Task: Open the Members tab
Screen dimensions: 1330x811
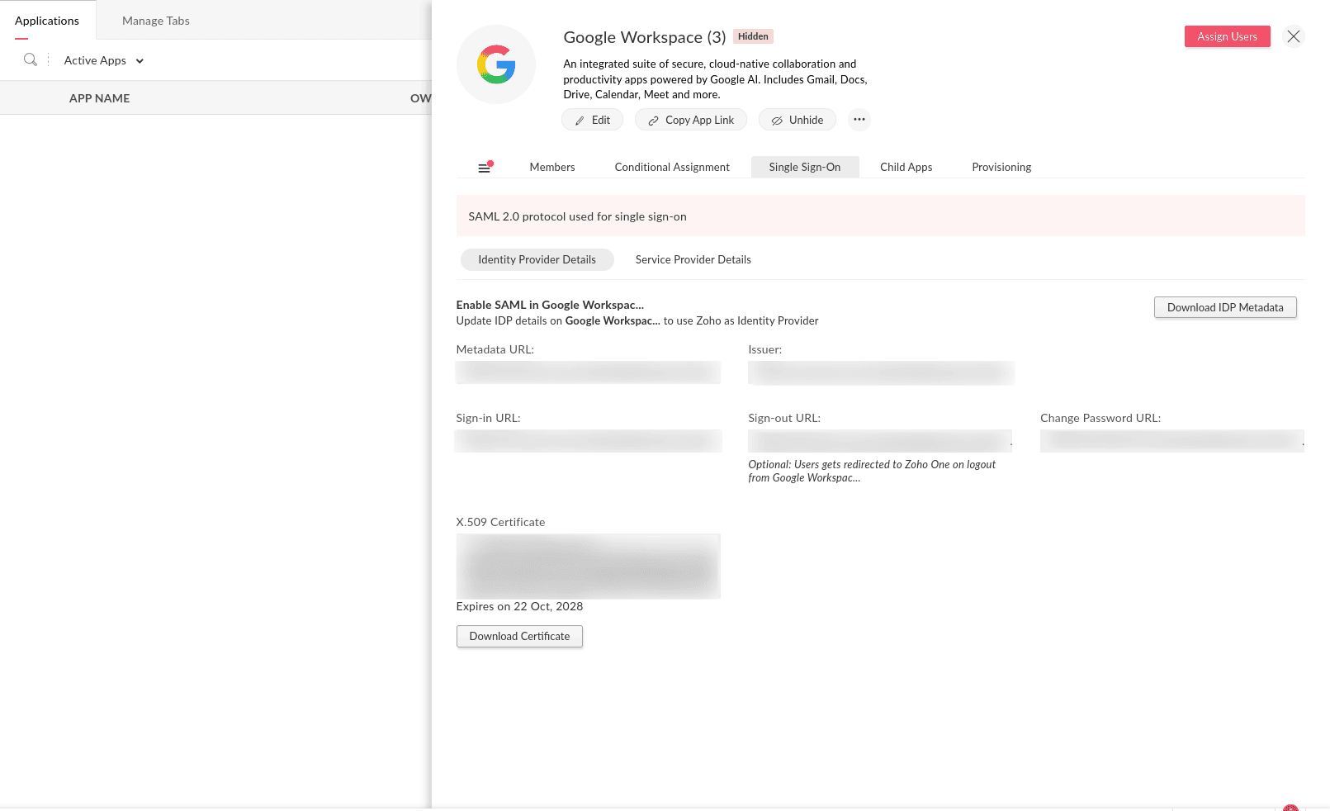Action: pyautogui.click(x=552, y=167)
